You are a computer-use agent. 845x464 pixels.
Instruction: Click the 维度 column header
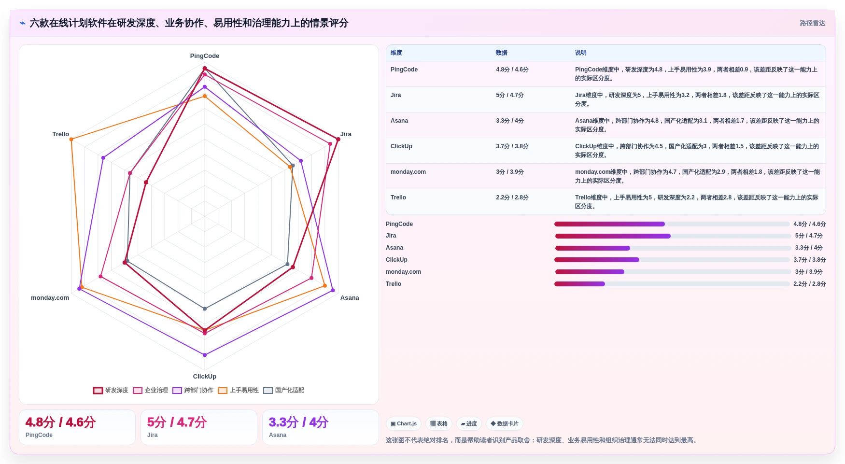click(x=396, y=53)
